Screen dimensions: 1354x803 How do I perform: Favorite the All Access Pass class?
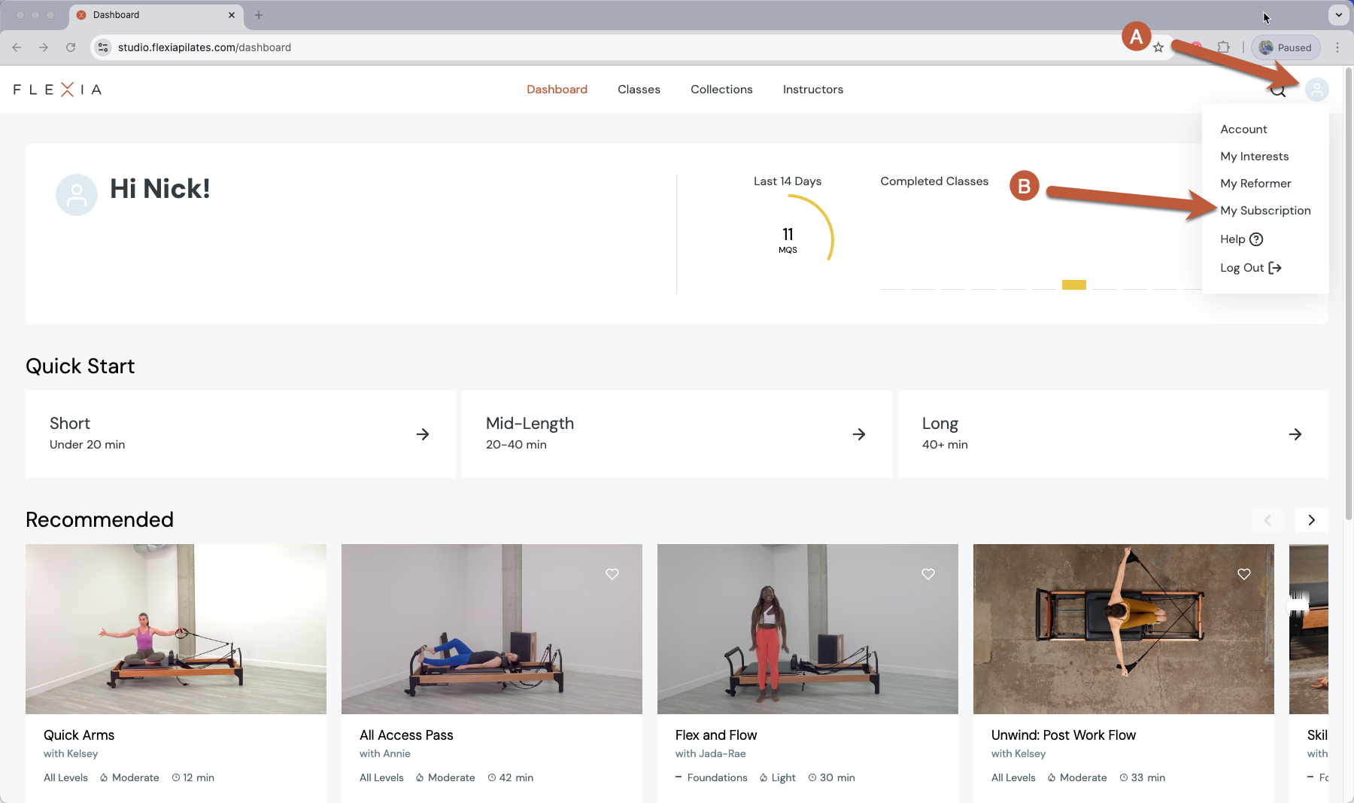[x=612, y=574]
